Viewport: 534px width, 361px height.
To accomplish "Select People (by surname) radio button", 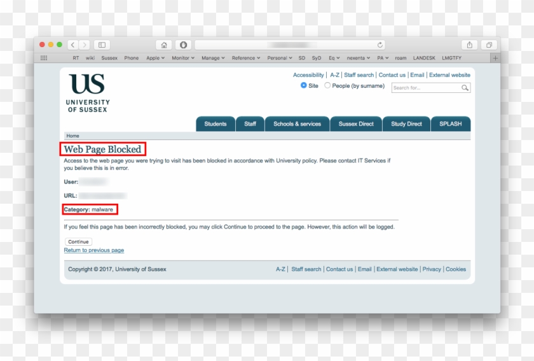I will click(327, 85).
